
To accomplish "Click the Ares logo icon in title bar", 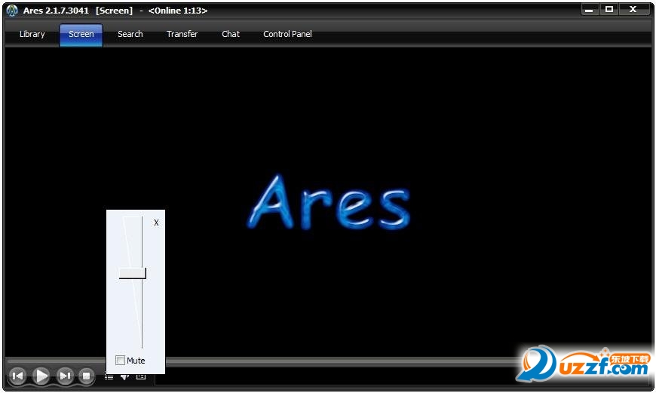I will coord(12,11).
